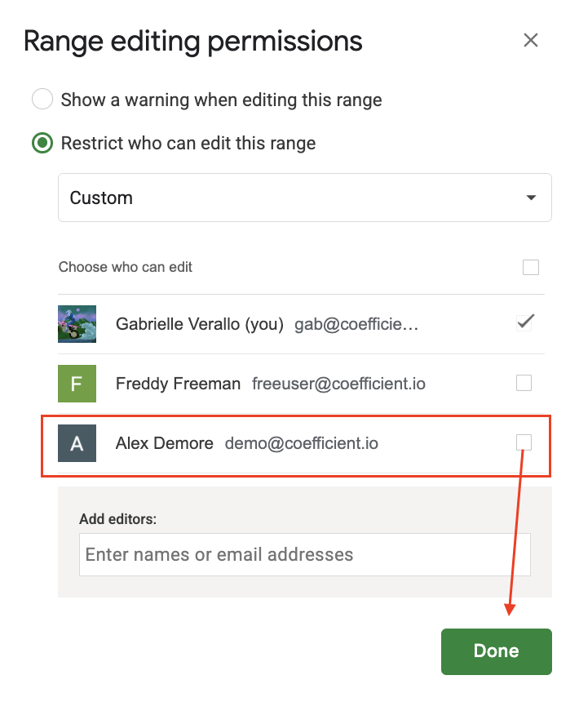
Task: Select 'Restrict who can edit this range' radio
Action: [x=42, y=144]
